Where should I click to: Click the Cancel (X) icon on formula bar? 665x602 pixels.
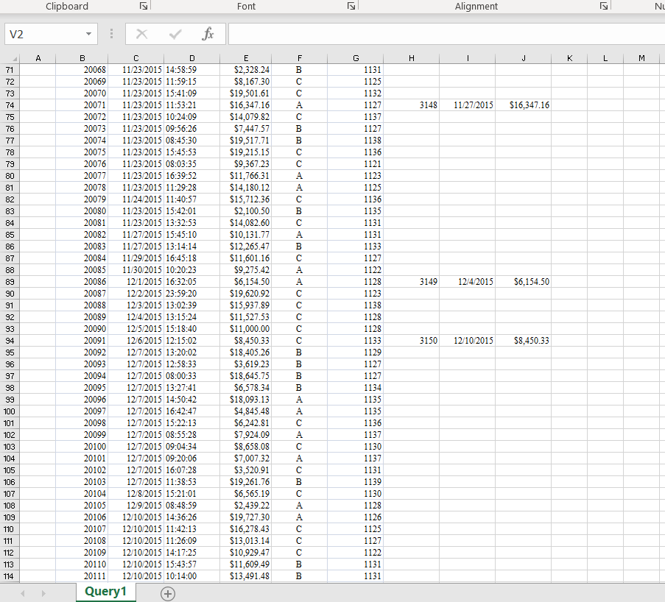pos(142,33)
